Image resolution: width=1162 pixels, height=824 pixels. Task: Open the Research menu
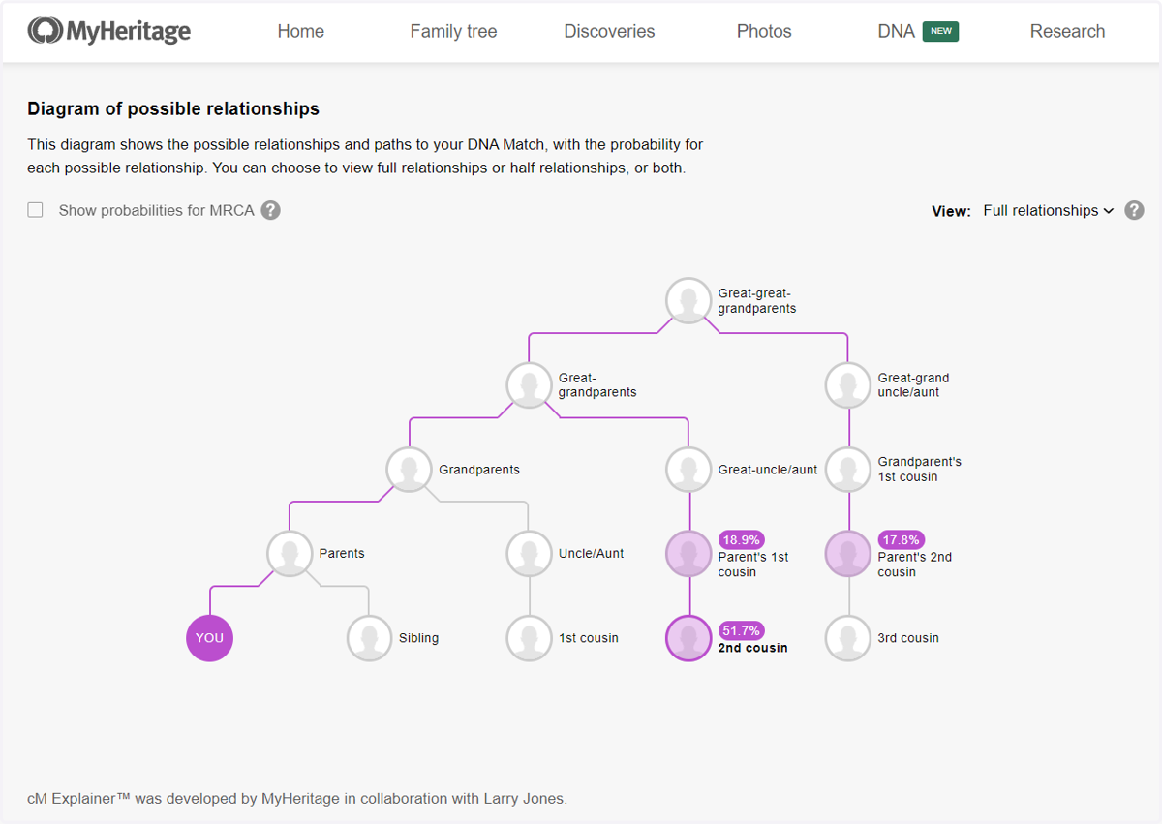(1067, 31)
